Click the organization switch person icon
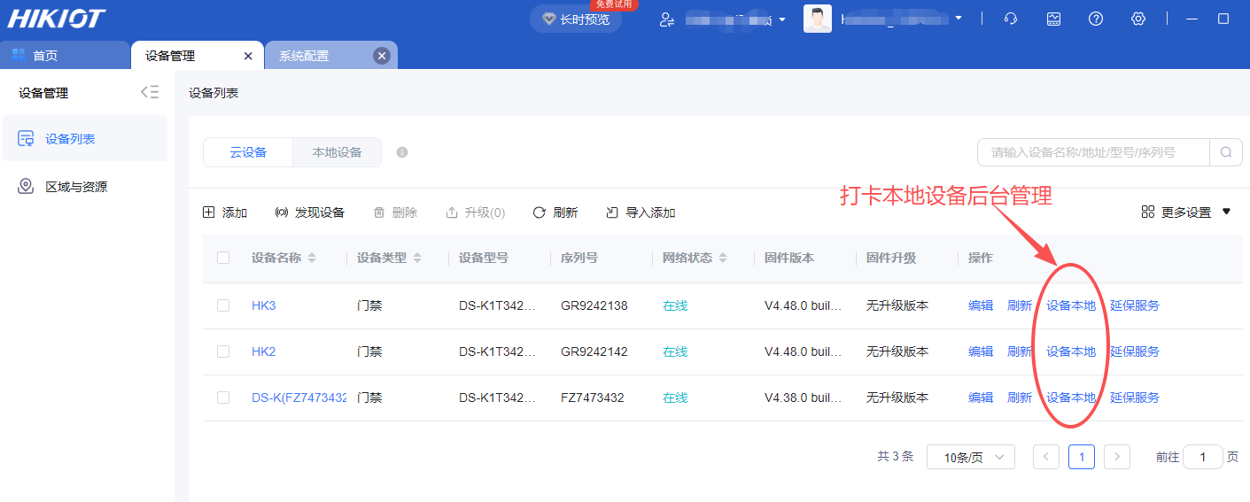The image size is (1250, 502). click(668, 19)
